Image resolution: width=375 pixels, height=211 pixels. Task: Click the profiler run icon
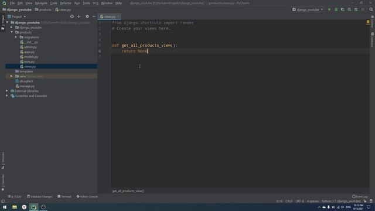click(349, 9)
